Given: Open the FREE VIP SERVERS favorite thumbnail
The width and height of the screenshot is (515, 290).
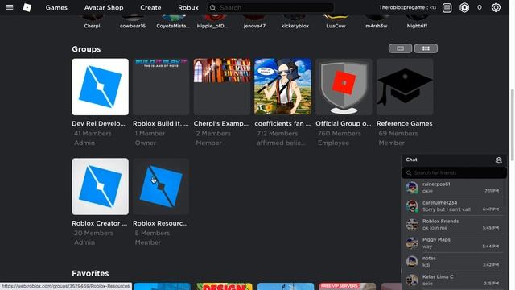Looking at the screenshot, I should tap(348, 286).
